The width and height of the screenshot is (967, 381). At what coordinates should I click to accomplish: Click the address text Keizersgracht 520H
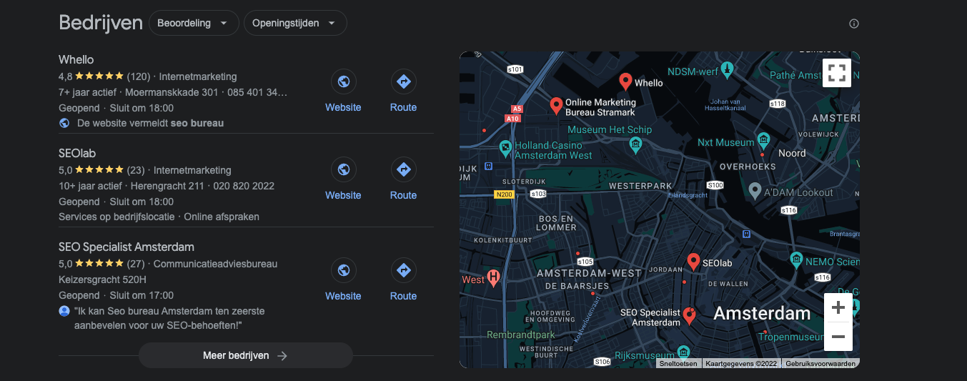(102, 279)
